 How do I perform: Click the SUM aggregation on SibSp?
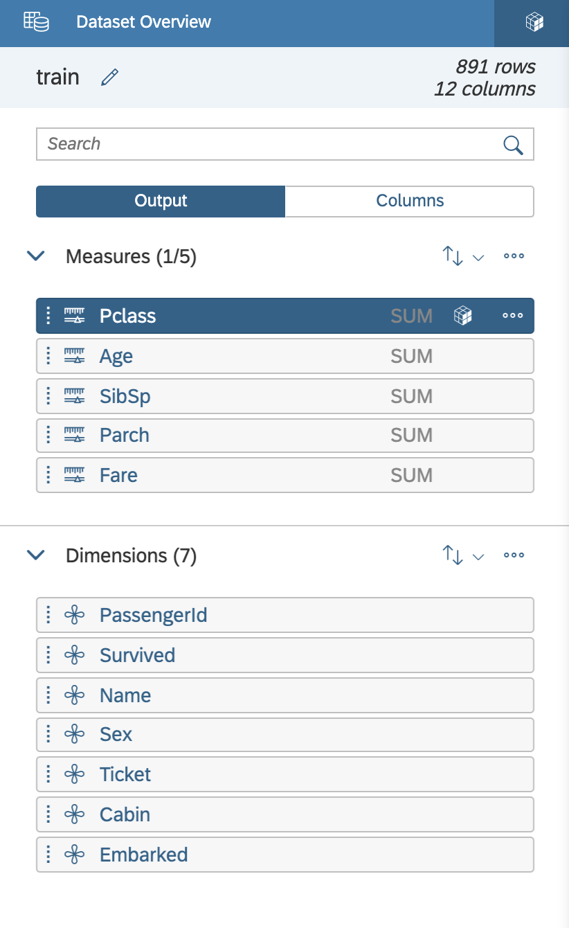411,396
